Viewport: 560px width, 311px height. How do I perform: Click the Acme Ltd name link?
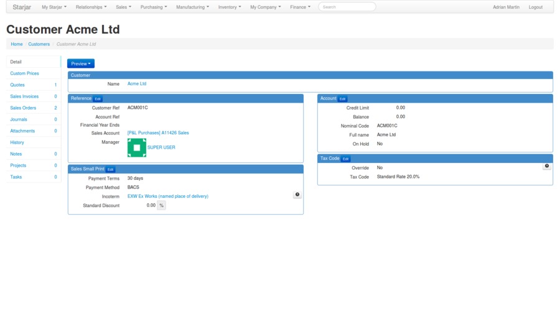pos(137,83)
